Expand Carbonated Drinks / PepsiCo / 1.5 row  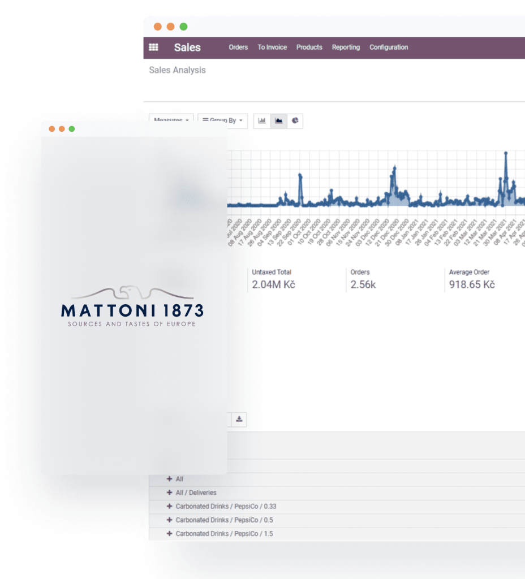170,534
